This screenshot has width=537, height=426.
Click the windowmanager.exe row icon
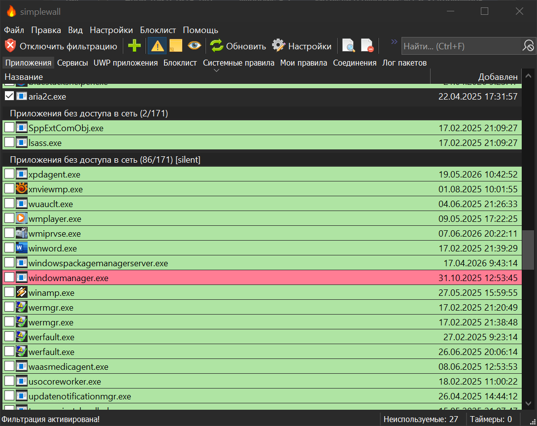[22, 277]
